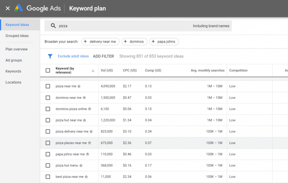
Task: Click the 'best pizza near me' keyword text
Action: (x=70, y=177)
